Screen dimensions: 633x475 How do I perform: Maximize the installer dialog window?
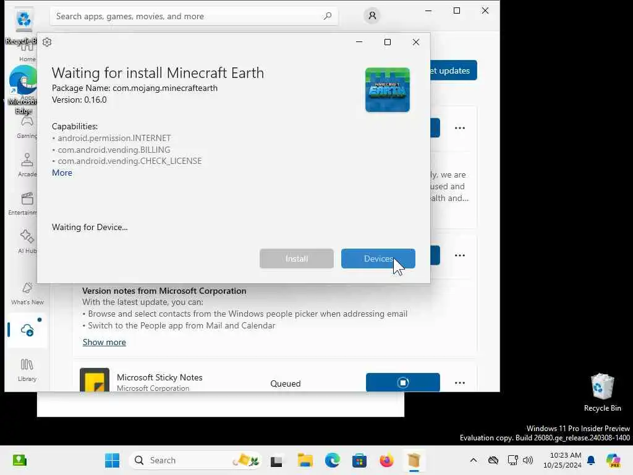tap(388, 42)
